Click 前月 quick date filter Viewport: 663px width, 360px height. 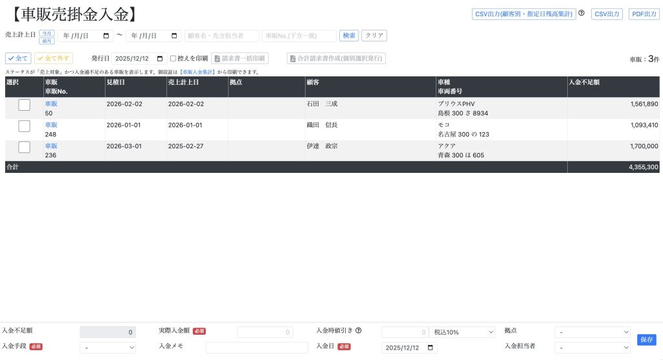coord(47,40)
